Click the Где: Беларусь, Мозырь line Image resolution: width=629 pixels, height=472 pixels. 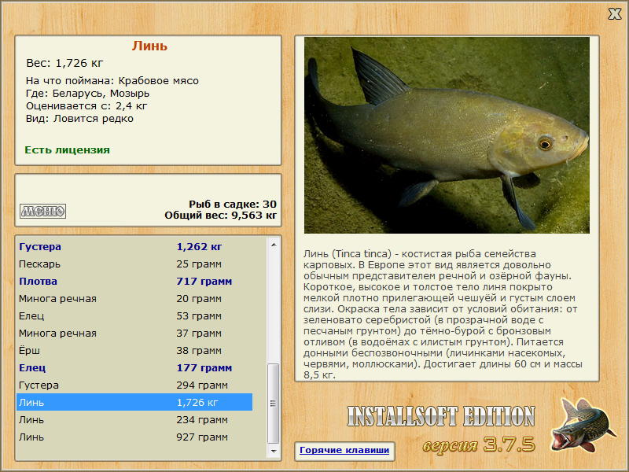click(87, 93)
